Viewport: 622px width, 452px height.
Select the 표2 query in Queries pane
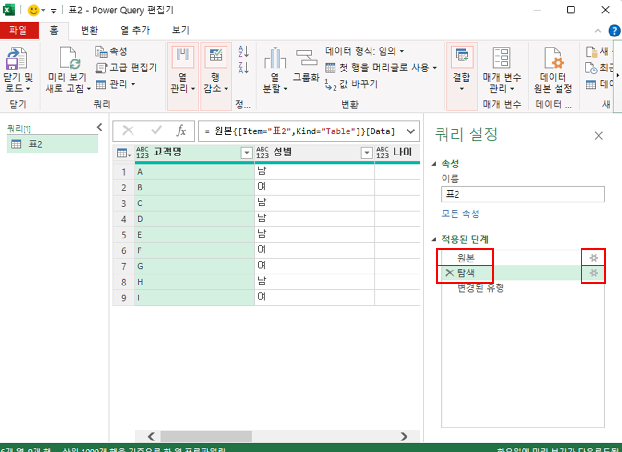[52, 144]
